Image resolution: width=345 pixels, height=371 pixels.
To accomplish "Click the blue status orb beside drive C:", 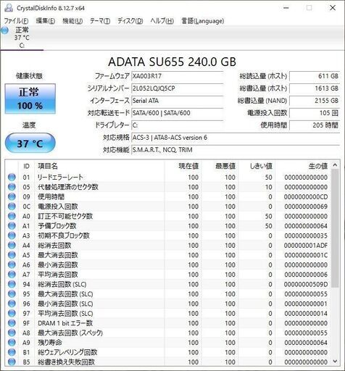I will [x=5, y=30].
